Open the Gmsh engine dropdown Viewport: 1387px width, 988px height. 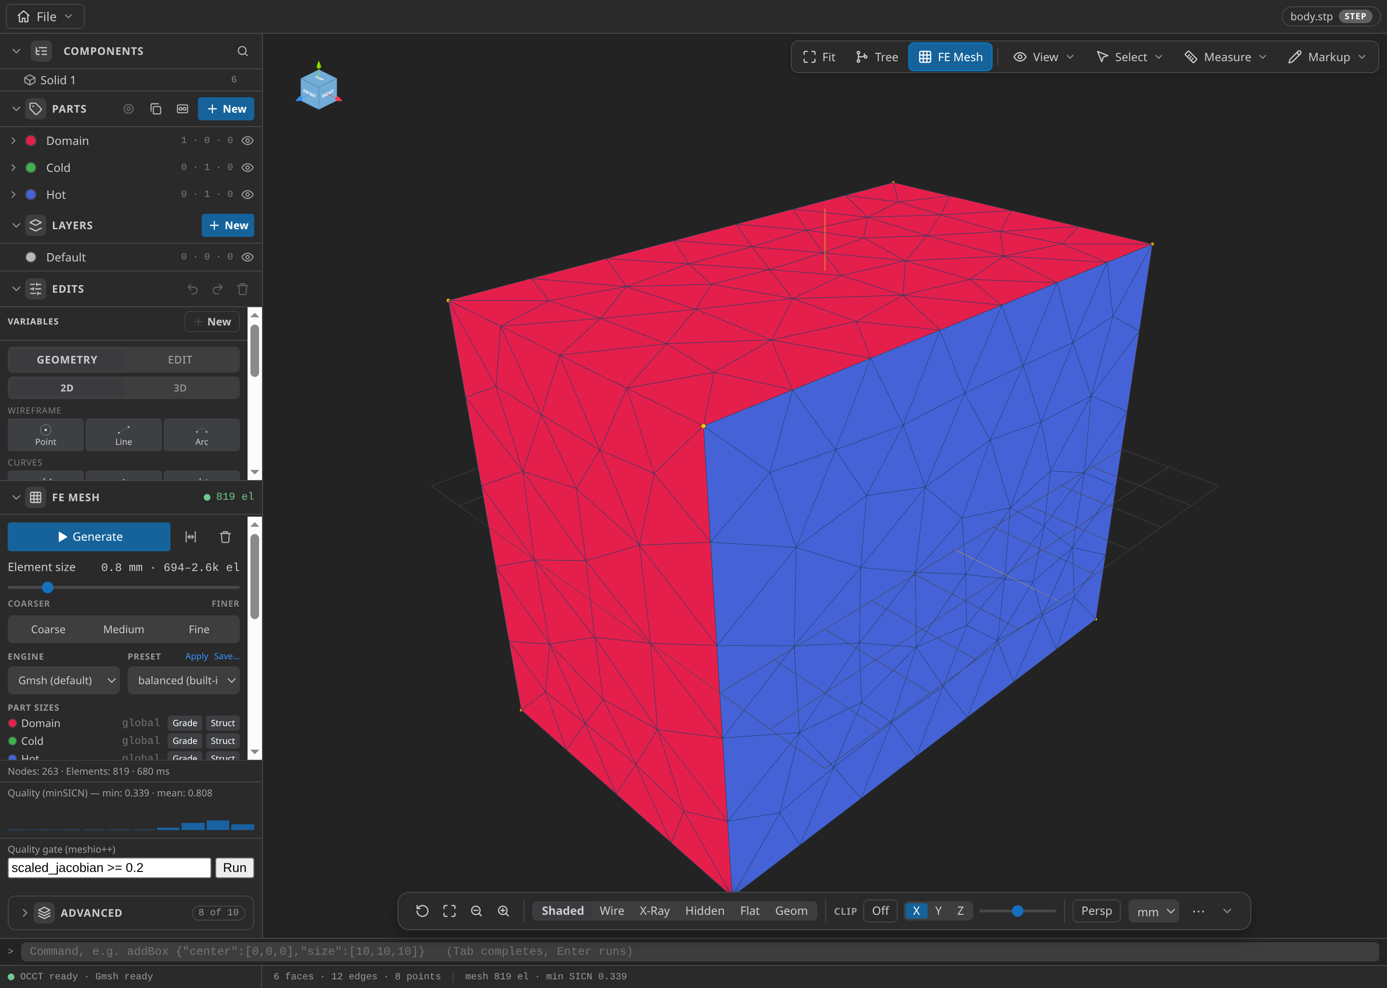point(64,680)
